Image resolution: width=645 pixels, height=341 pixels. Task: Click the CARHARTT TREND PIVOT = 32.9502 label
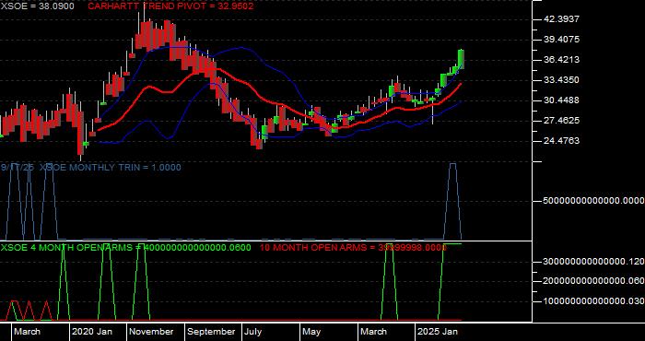coord(170,6)
